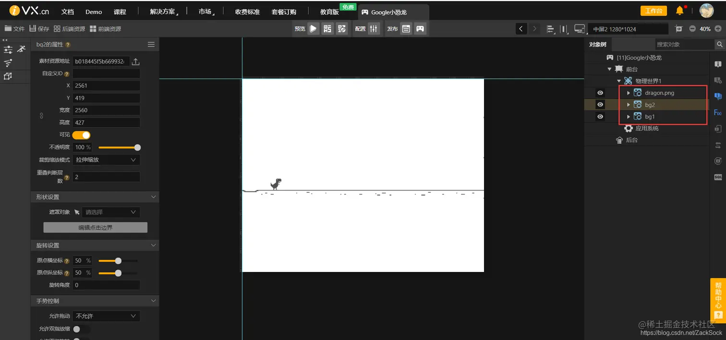
Task: Hide the bg1 object with eye icon
Action: [600, 117]
